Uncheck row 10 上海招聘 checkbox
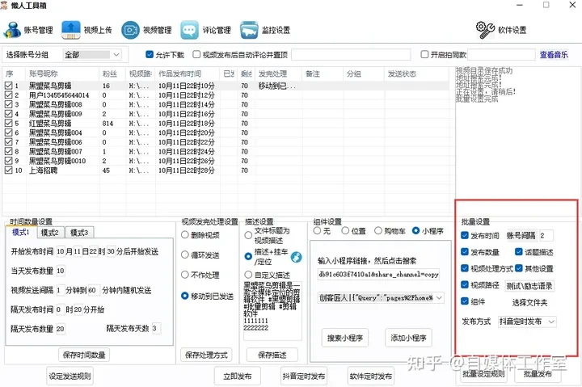This screenshot has height=387, width=582. coord(9,170)
